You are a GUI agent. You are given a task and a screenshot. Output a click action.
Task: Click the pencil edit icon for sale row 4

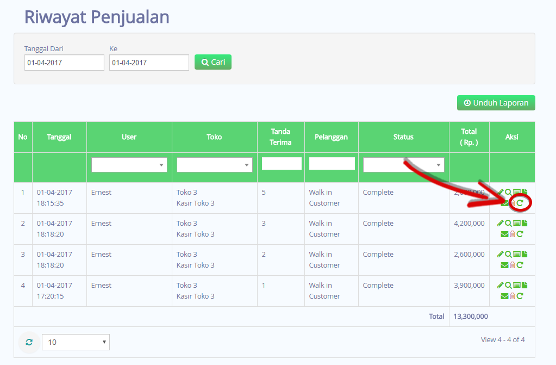click(x=501, y=285)
